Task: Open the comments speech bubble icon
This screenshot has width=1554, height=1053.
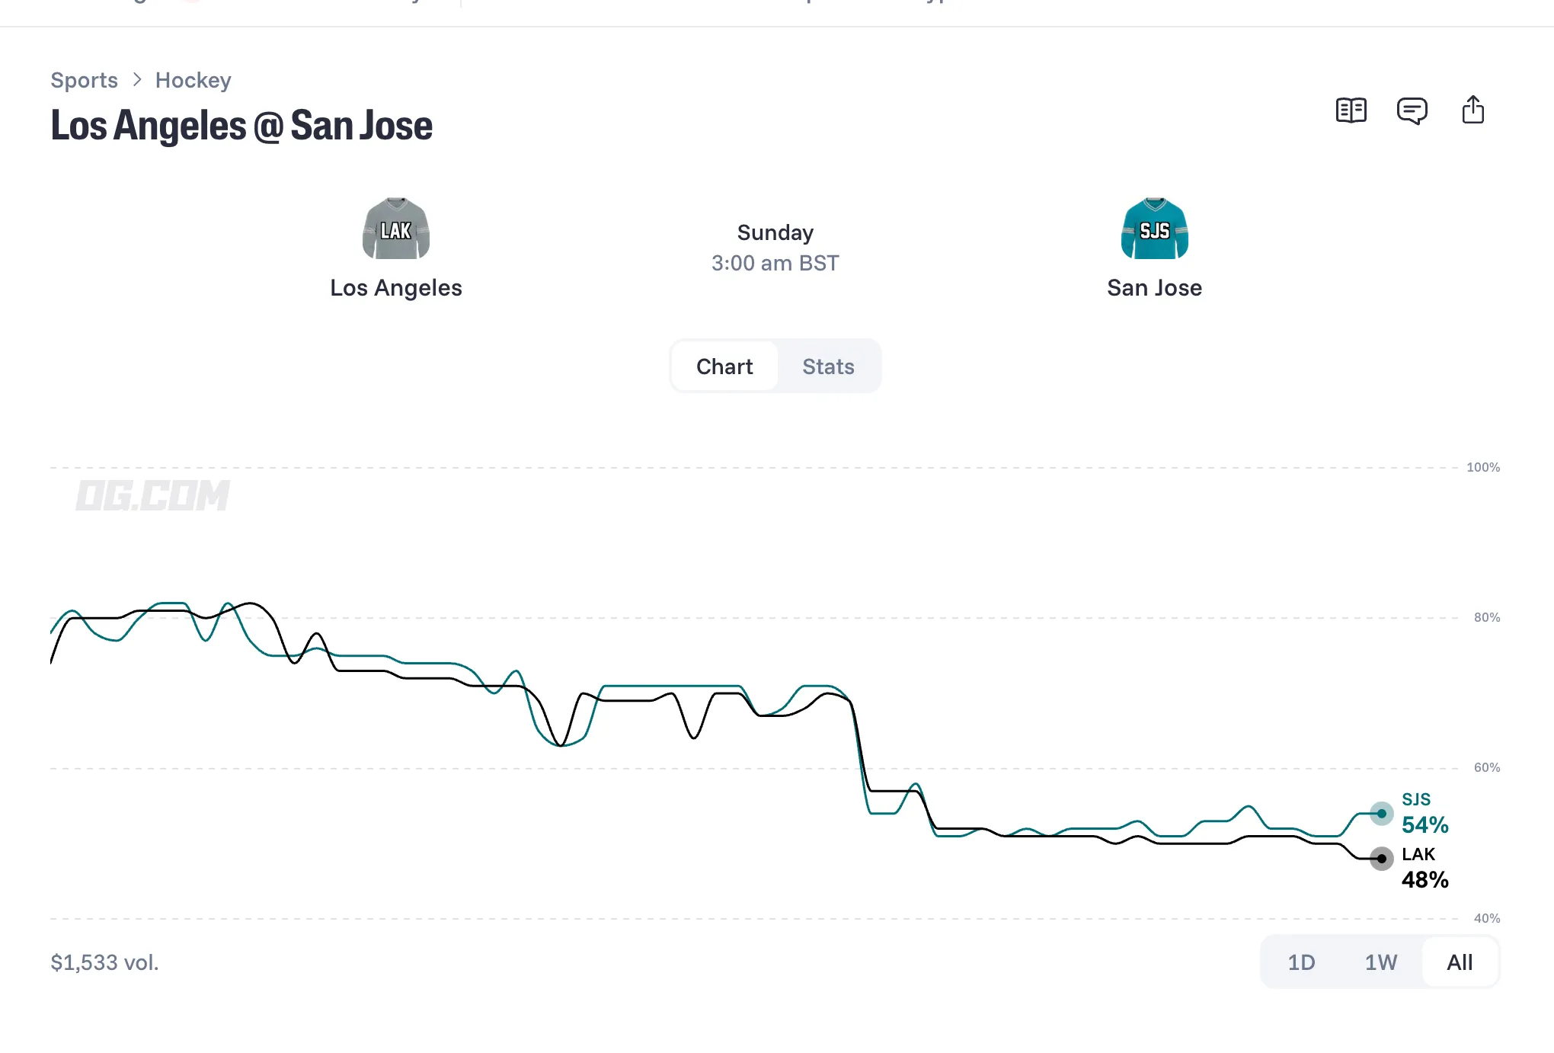Action: [1412, 110]
